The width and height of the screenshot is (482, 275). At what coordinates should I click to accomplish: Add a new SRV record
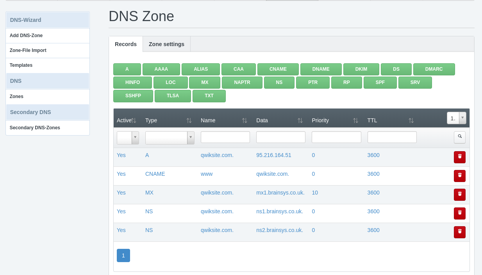pyautogui.click(x=415, y=82)
